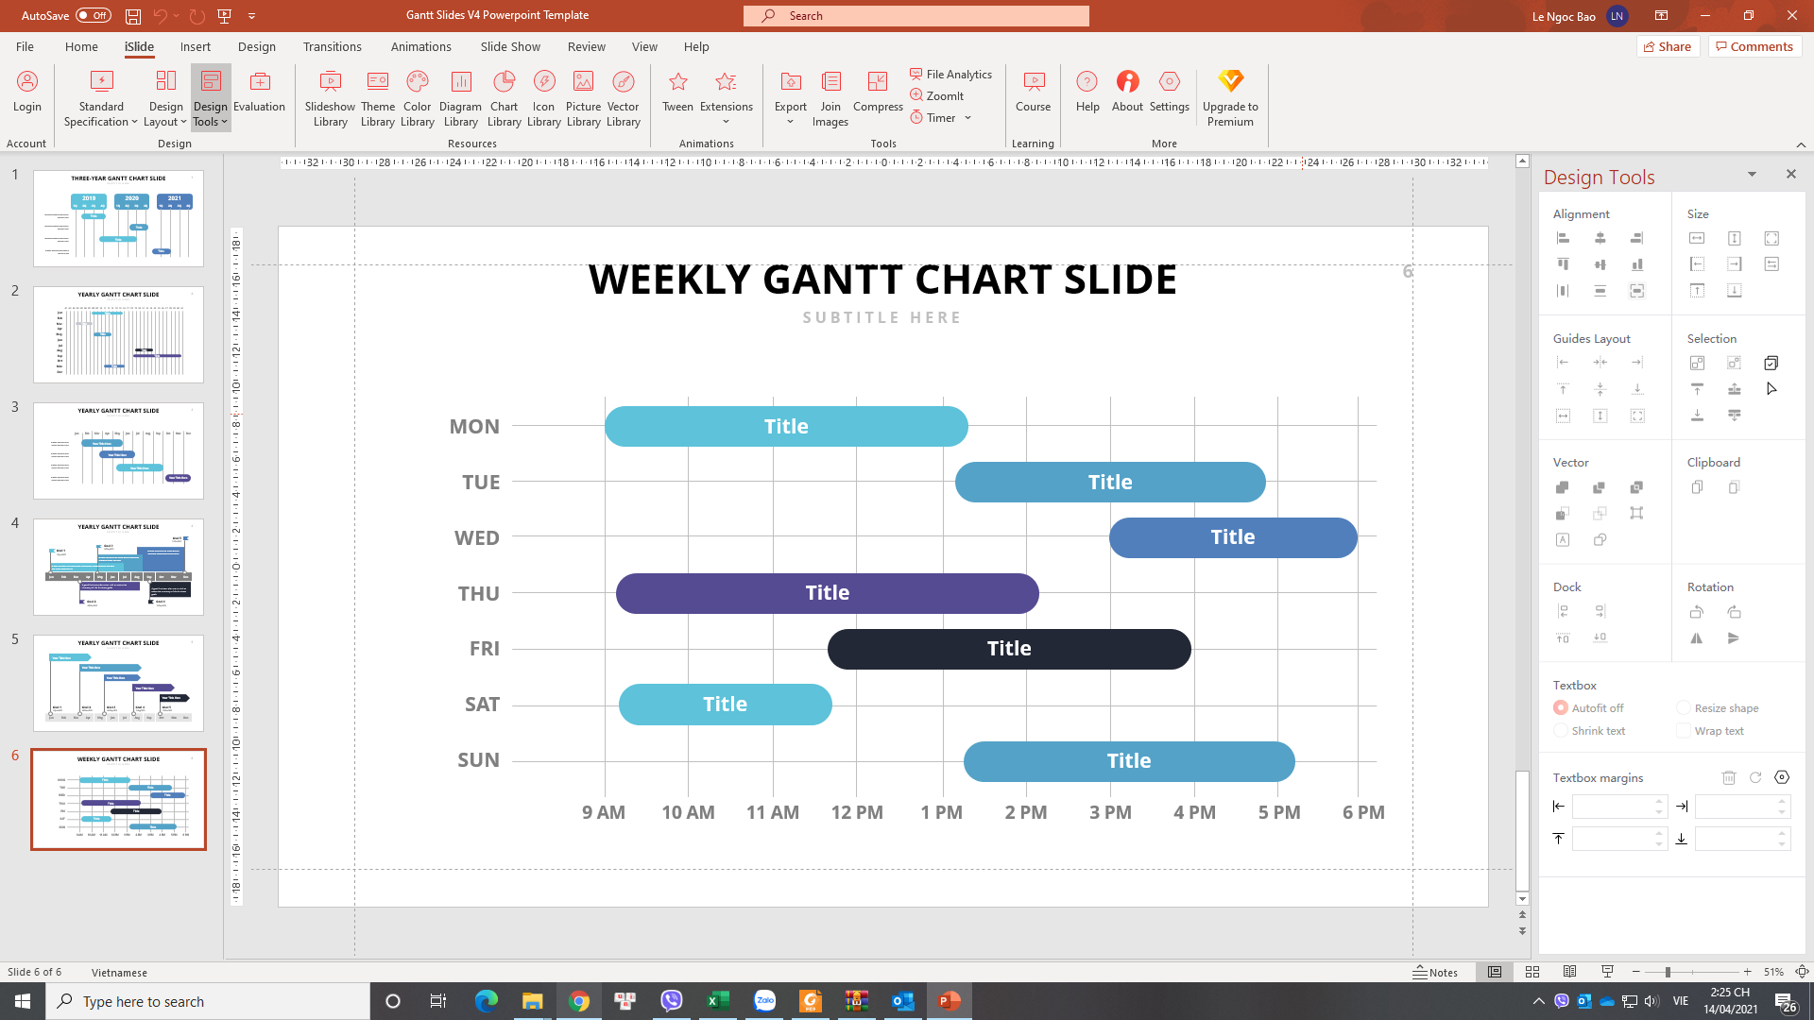This screenshot has width=1814, height=1020.
Task: Open iSlide Help
Action: (1087, 92)
